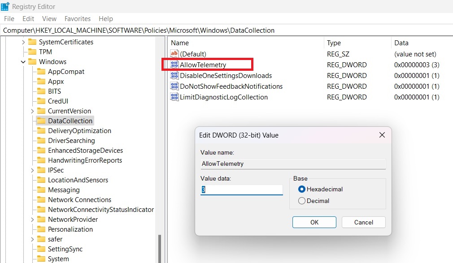Image resolution: width=453 pixels, height=263 pixels.
Task: Cancel the Edit DWORD dialog
Action: point(363,222)
